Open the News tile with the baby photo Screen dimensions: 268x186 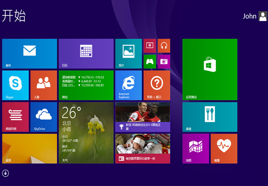[x=143, y=149]
